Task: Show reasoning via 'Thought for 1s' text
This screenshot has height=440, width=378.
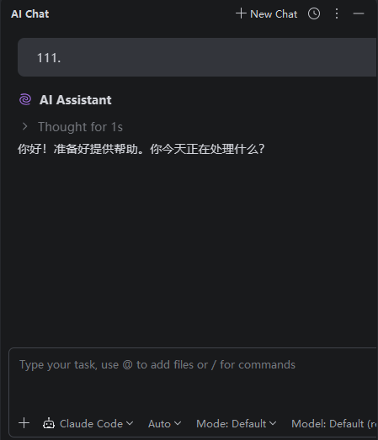Action: (80, 127)
